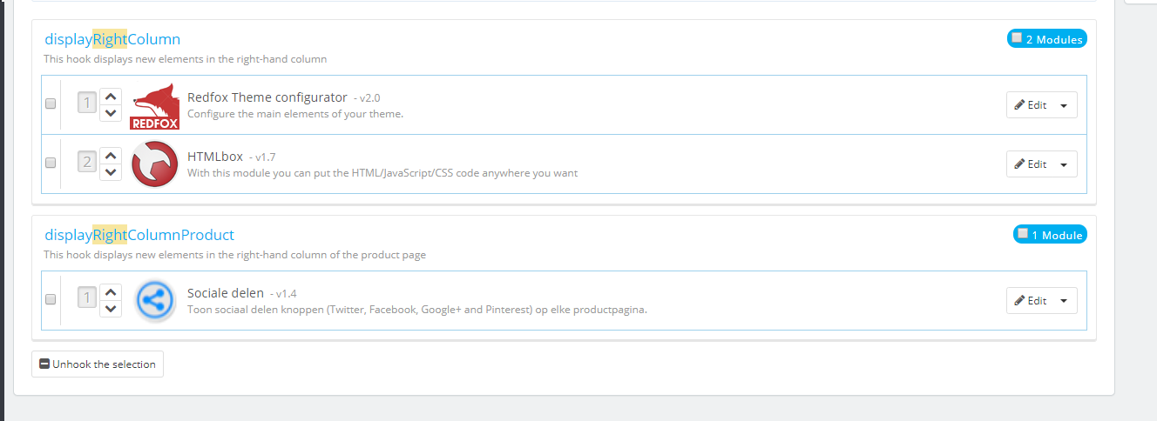The image size is (1157, 421).
Task: Toggle select-all in 2 Modules badge
Action: (1017, 38)
